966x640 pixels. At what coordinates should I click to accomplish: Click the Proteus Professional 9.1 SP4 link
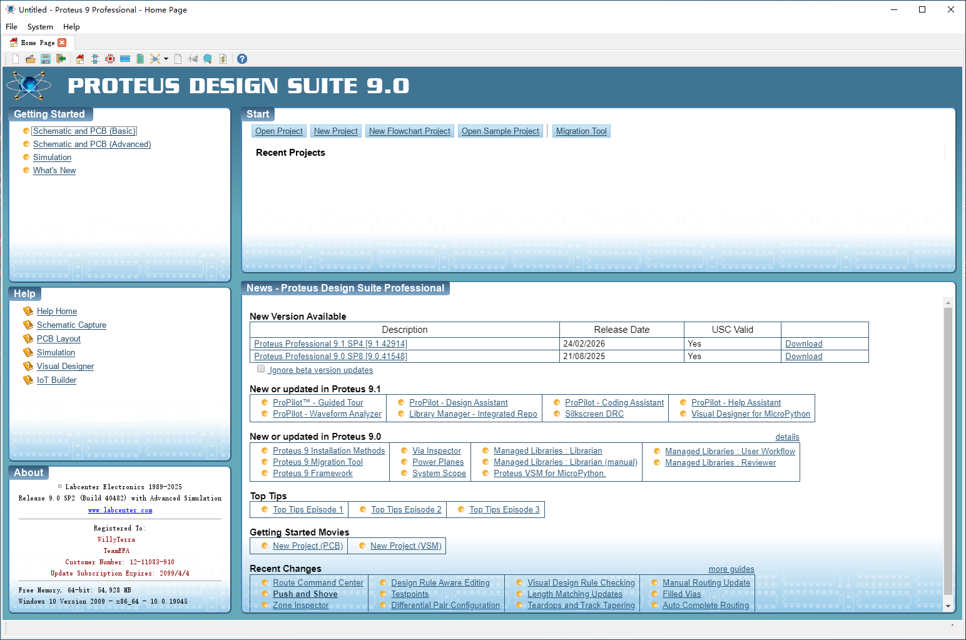pos(330,343)
